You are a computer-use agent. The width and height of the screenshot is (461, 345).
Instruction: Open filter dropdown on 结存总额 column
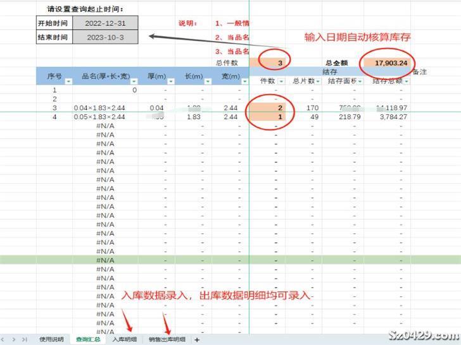406,82
